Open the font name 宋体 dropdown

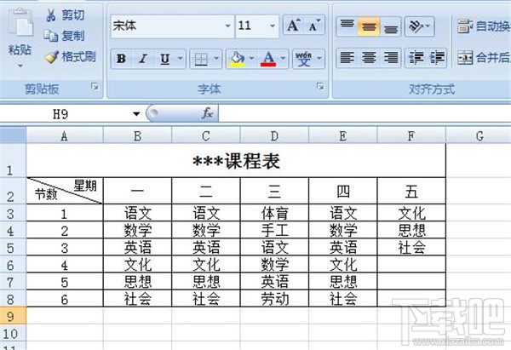[x=227, y=26]
